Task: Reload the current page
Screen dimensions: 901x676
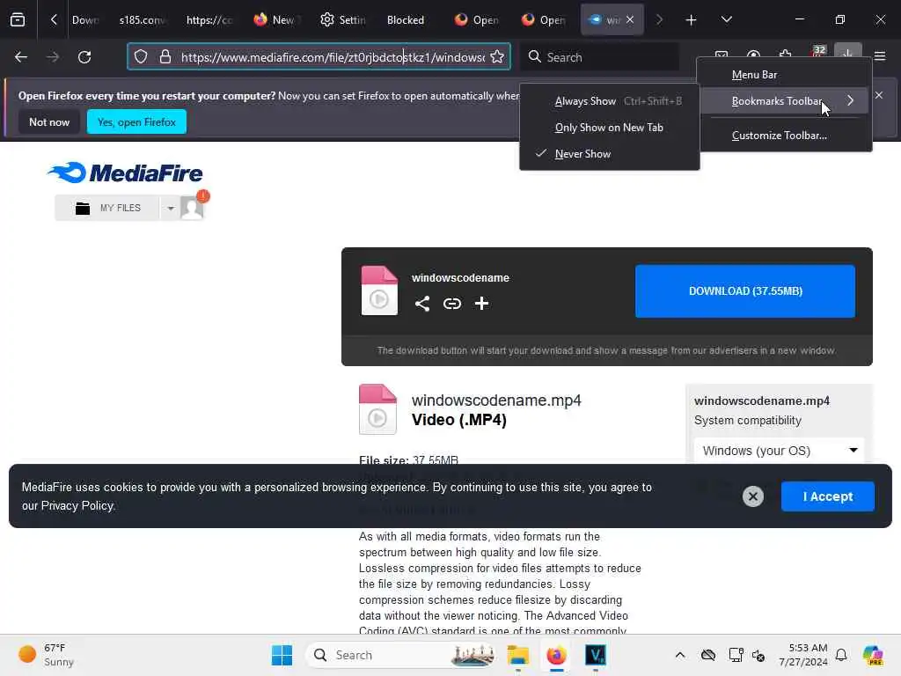Action: pyautogui.click(x=84, y=57)
